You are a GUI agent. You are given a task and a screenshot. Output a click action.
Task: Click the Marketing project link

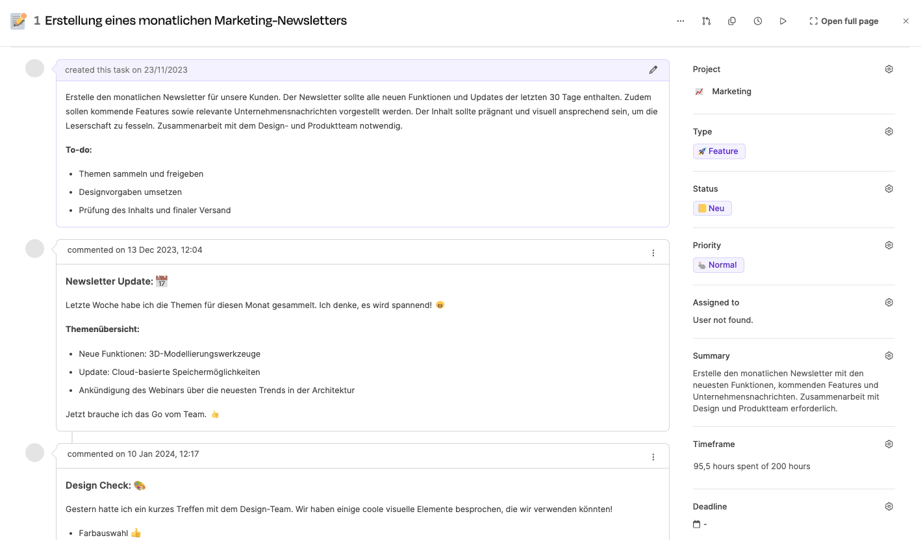click(x=731, y=92)
